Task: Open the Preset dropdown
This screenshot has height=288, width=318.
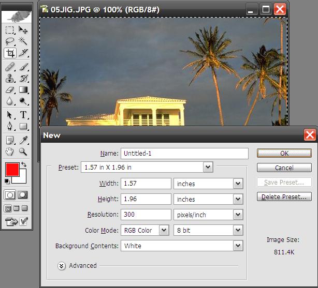Action: (208, 168)
